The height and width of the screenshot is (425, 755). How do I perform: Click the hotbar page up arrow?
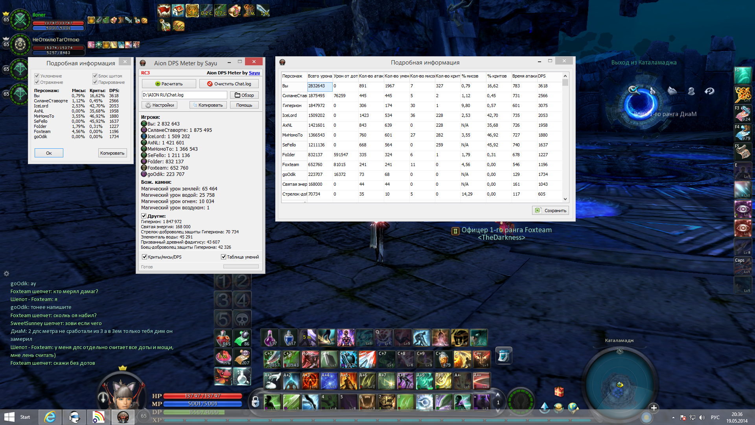498,395
